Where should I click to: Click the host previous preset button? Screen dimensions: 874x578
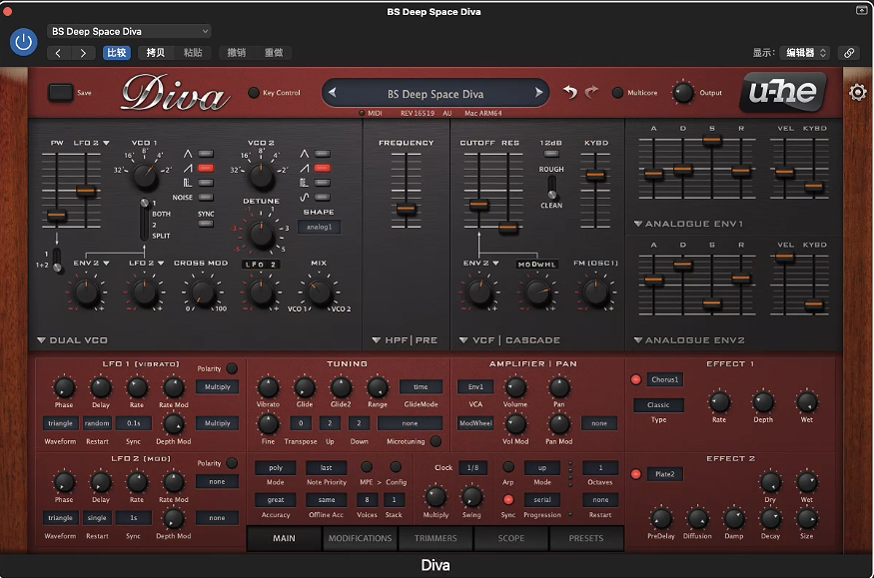click(59, 53)
